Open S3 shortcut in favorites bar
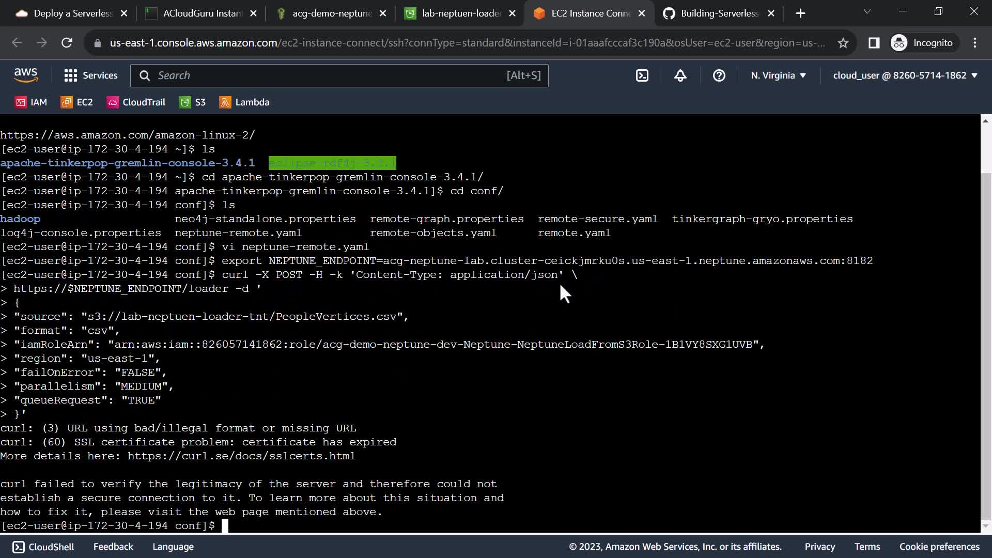This screenshot has height=558, width=992. (x=193, y=102)
